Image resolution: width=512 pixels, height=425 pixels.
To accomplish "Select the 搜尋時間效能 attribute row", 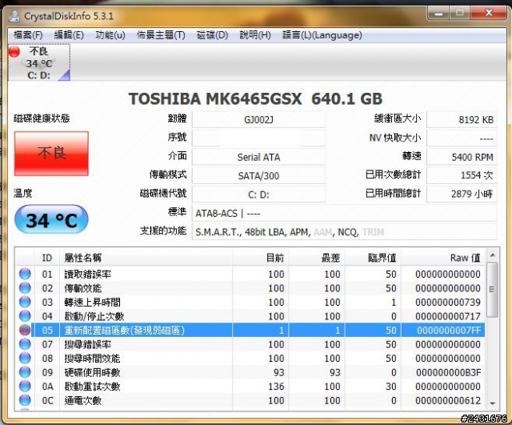I will [x=250, y=358].
